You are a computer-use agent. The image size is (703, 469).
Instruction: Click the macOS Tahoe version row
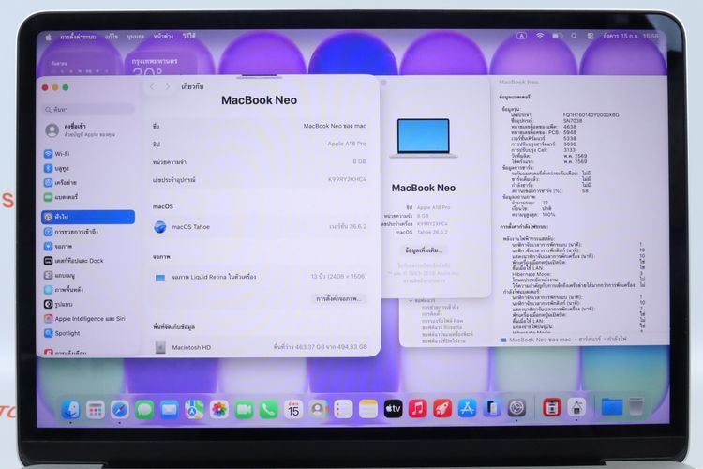point(260,227)
